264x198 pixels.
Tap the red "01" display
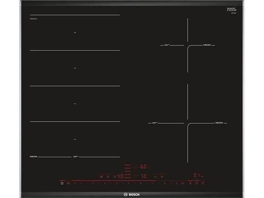(197, 175)
